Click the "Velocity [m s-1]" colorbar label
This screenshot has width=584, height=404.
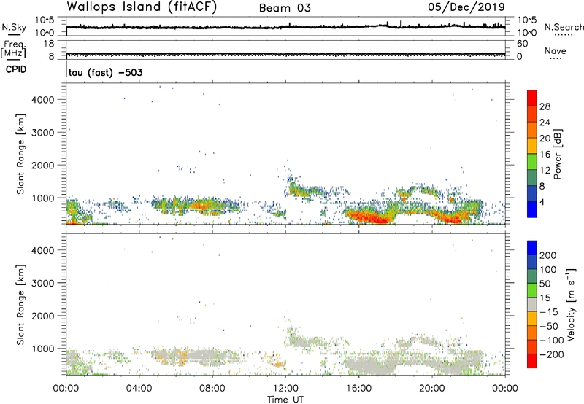571,304
